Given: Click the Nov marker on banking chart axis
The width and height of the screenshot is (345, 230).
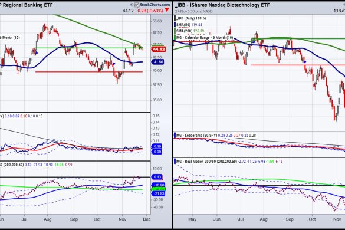Looking at the screenshot, I should (x=122, y=219).
